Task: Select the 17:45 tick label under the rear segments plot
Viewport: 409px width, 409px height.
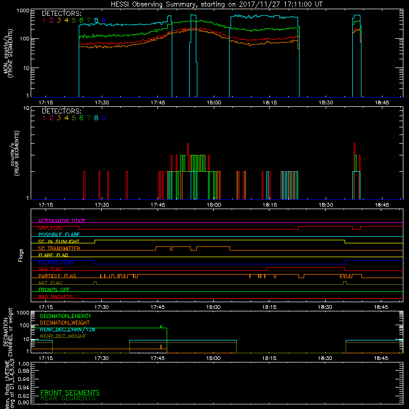Action: 158,205
